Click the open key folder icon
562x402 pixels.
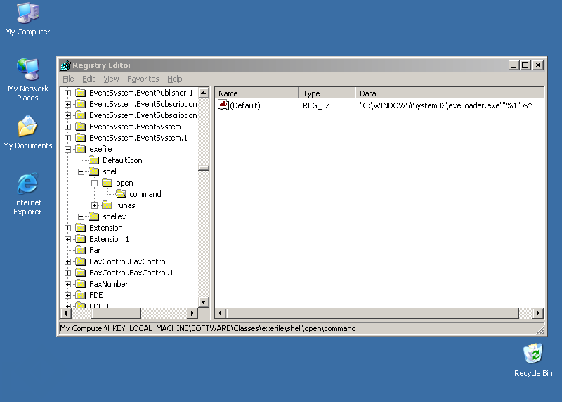coord(107,183)
